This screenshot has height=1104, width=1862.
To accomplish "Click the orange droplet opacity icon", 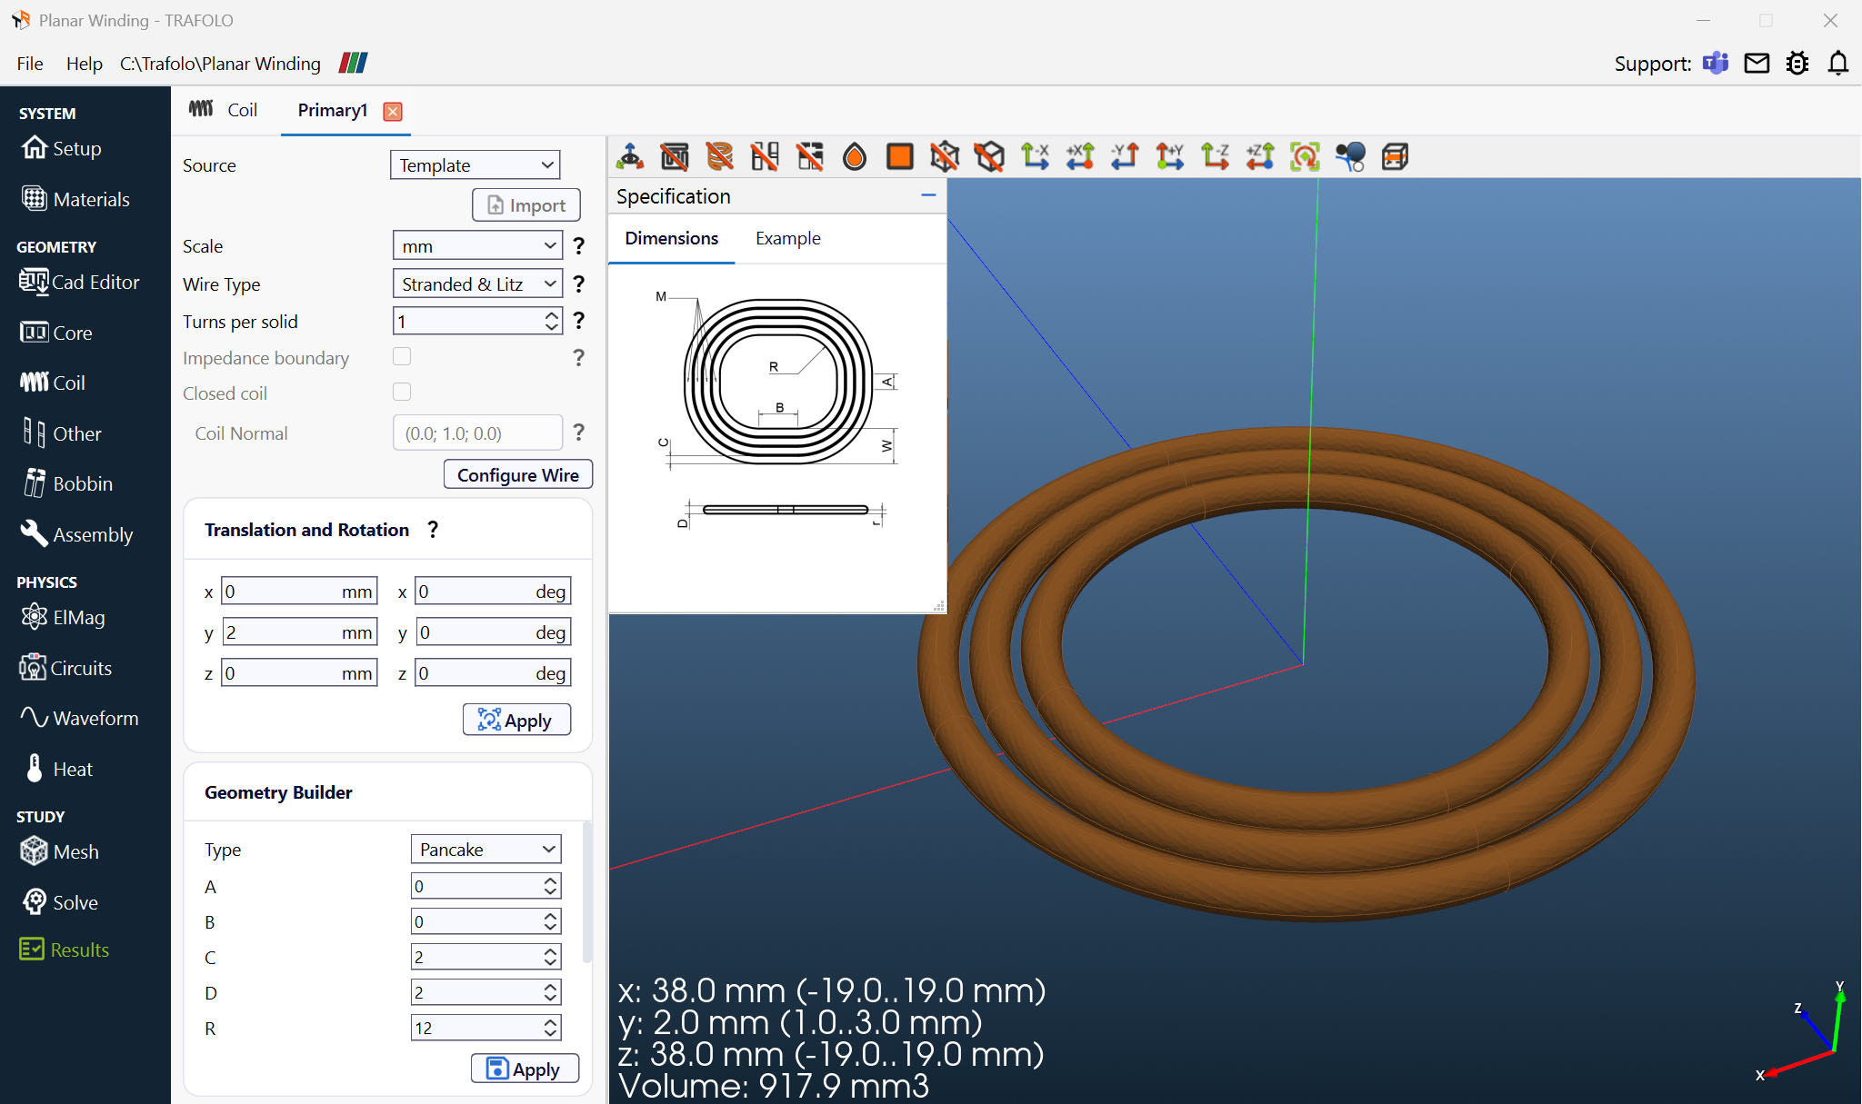I will (x=855, y=156).
